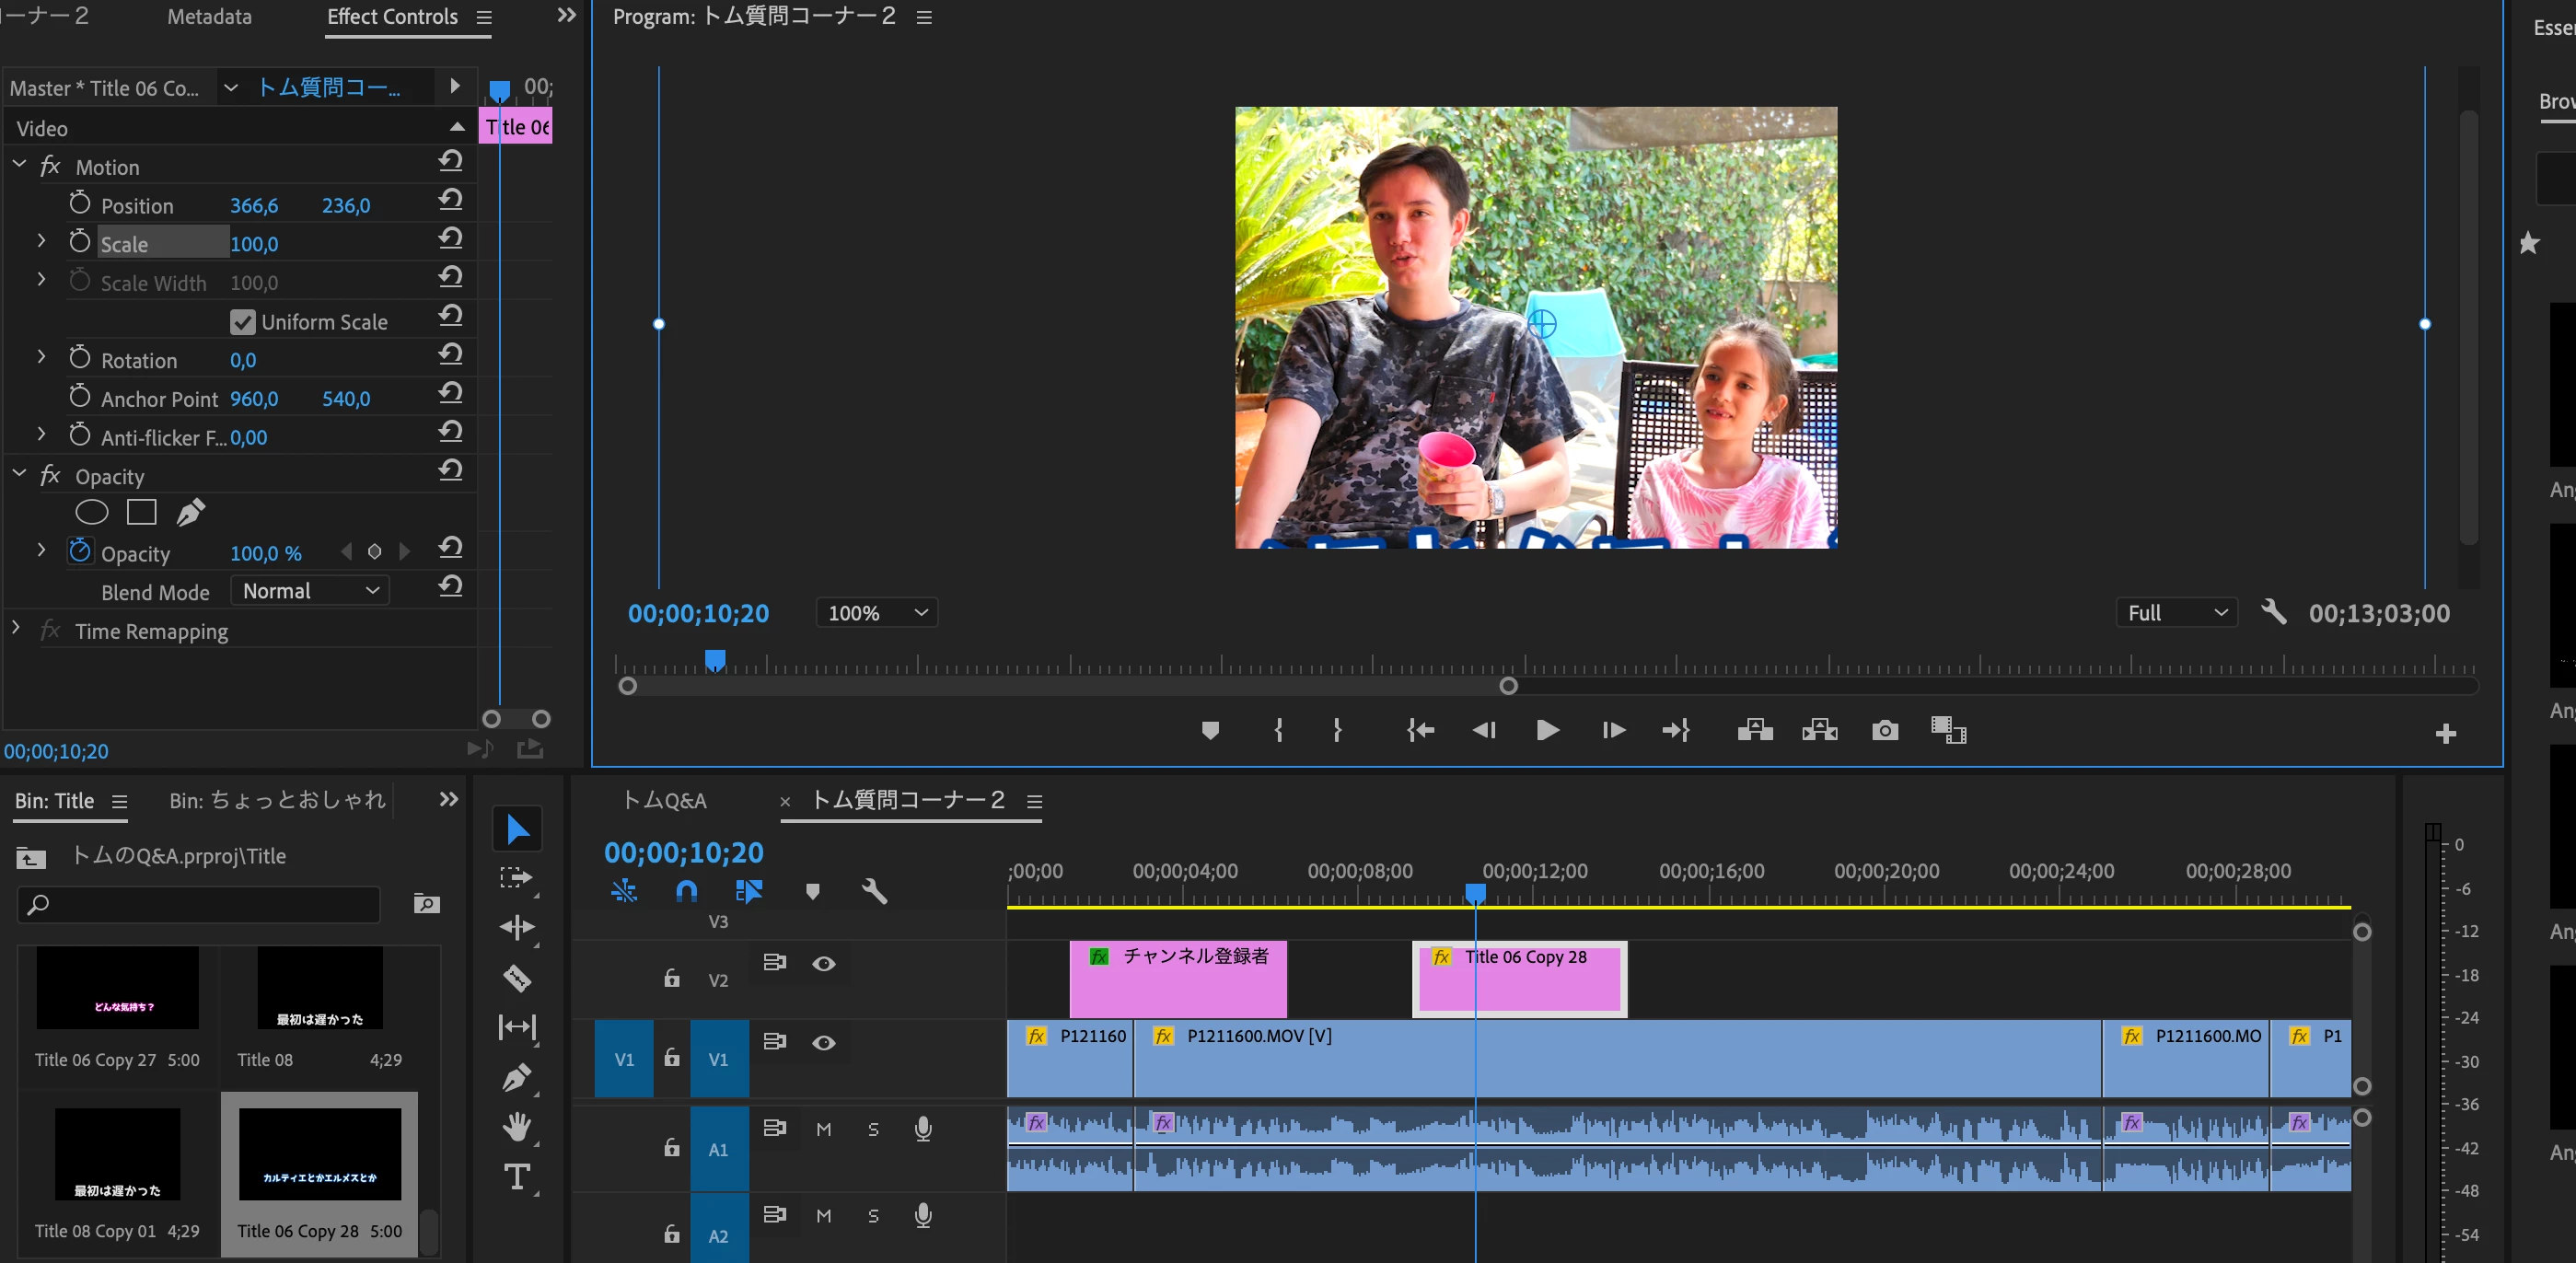Open playback resolution Full dropdown
Viewport: 2576px width, 1263px height.
[2177, 612]
